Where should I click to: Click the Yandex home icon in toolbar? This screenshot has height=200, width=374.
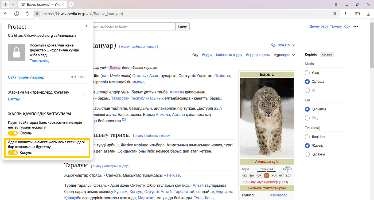tap(17, 14)
